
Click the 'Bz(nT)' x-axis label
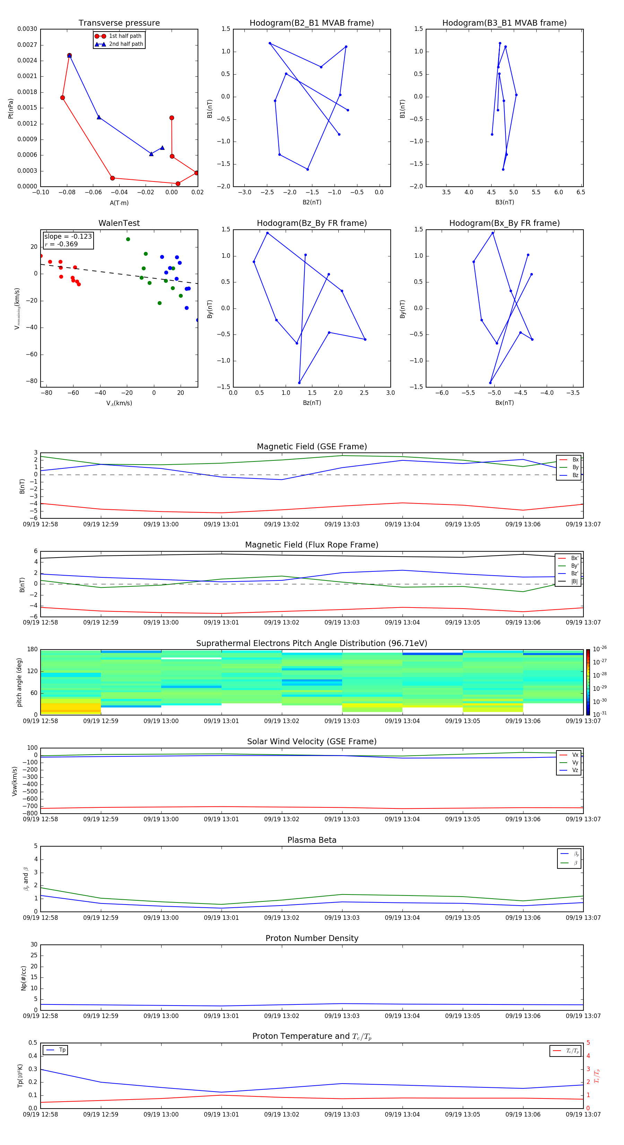pos(312,403)
